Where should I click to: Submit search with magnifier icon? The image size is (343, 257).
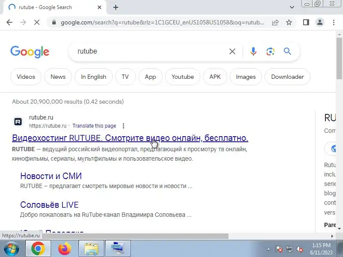point(287,51)
